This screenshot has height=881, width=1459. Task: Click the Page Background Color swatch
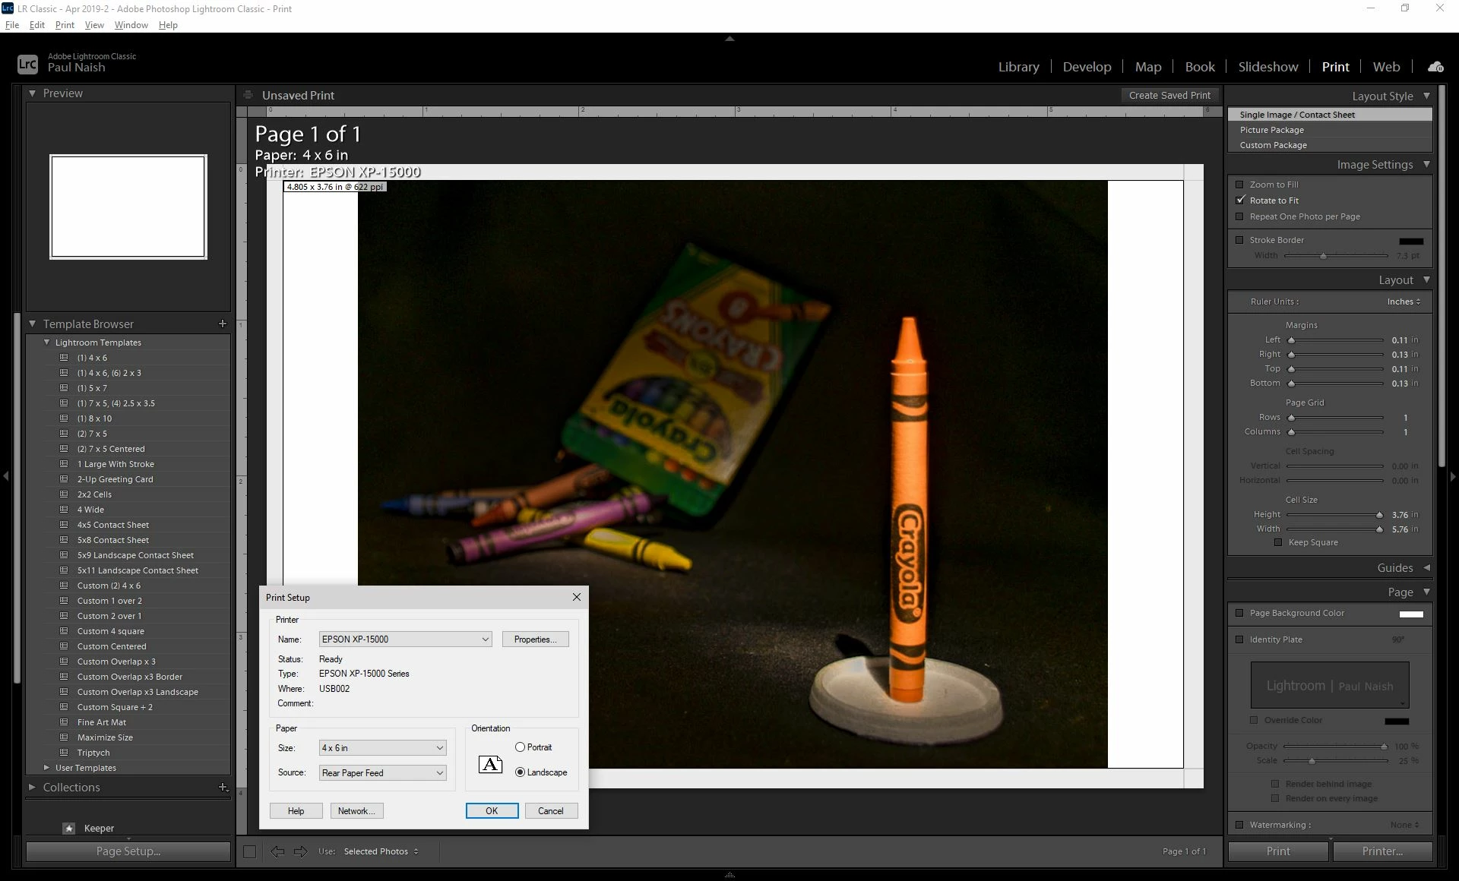point(1410,614)
